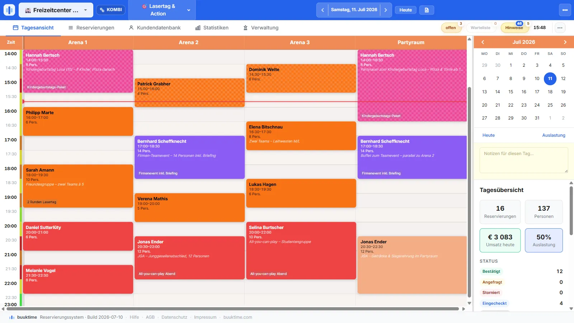Switch to Reservierungen tab
This screenshot has height=323, width=574.
tap(91, 28)
